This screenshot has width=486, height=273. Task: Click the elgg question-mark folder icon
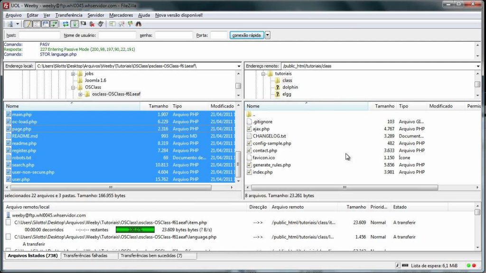[277, 94]
